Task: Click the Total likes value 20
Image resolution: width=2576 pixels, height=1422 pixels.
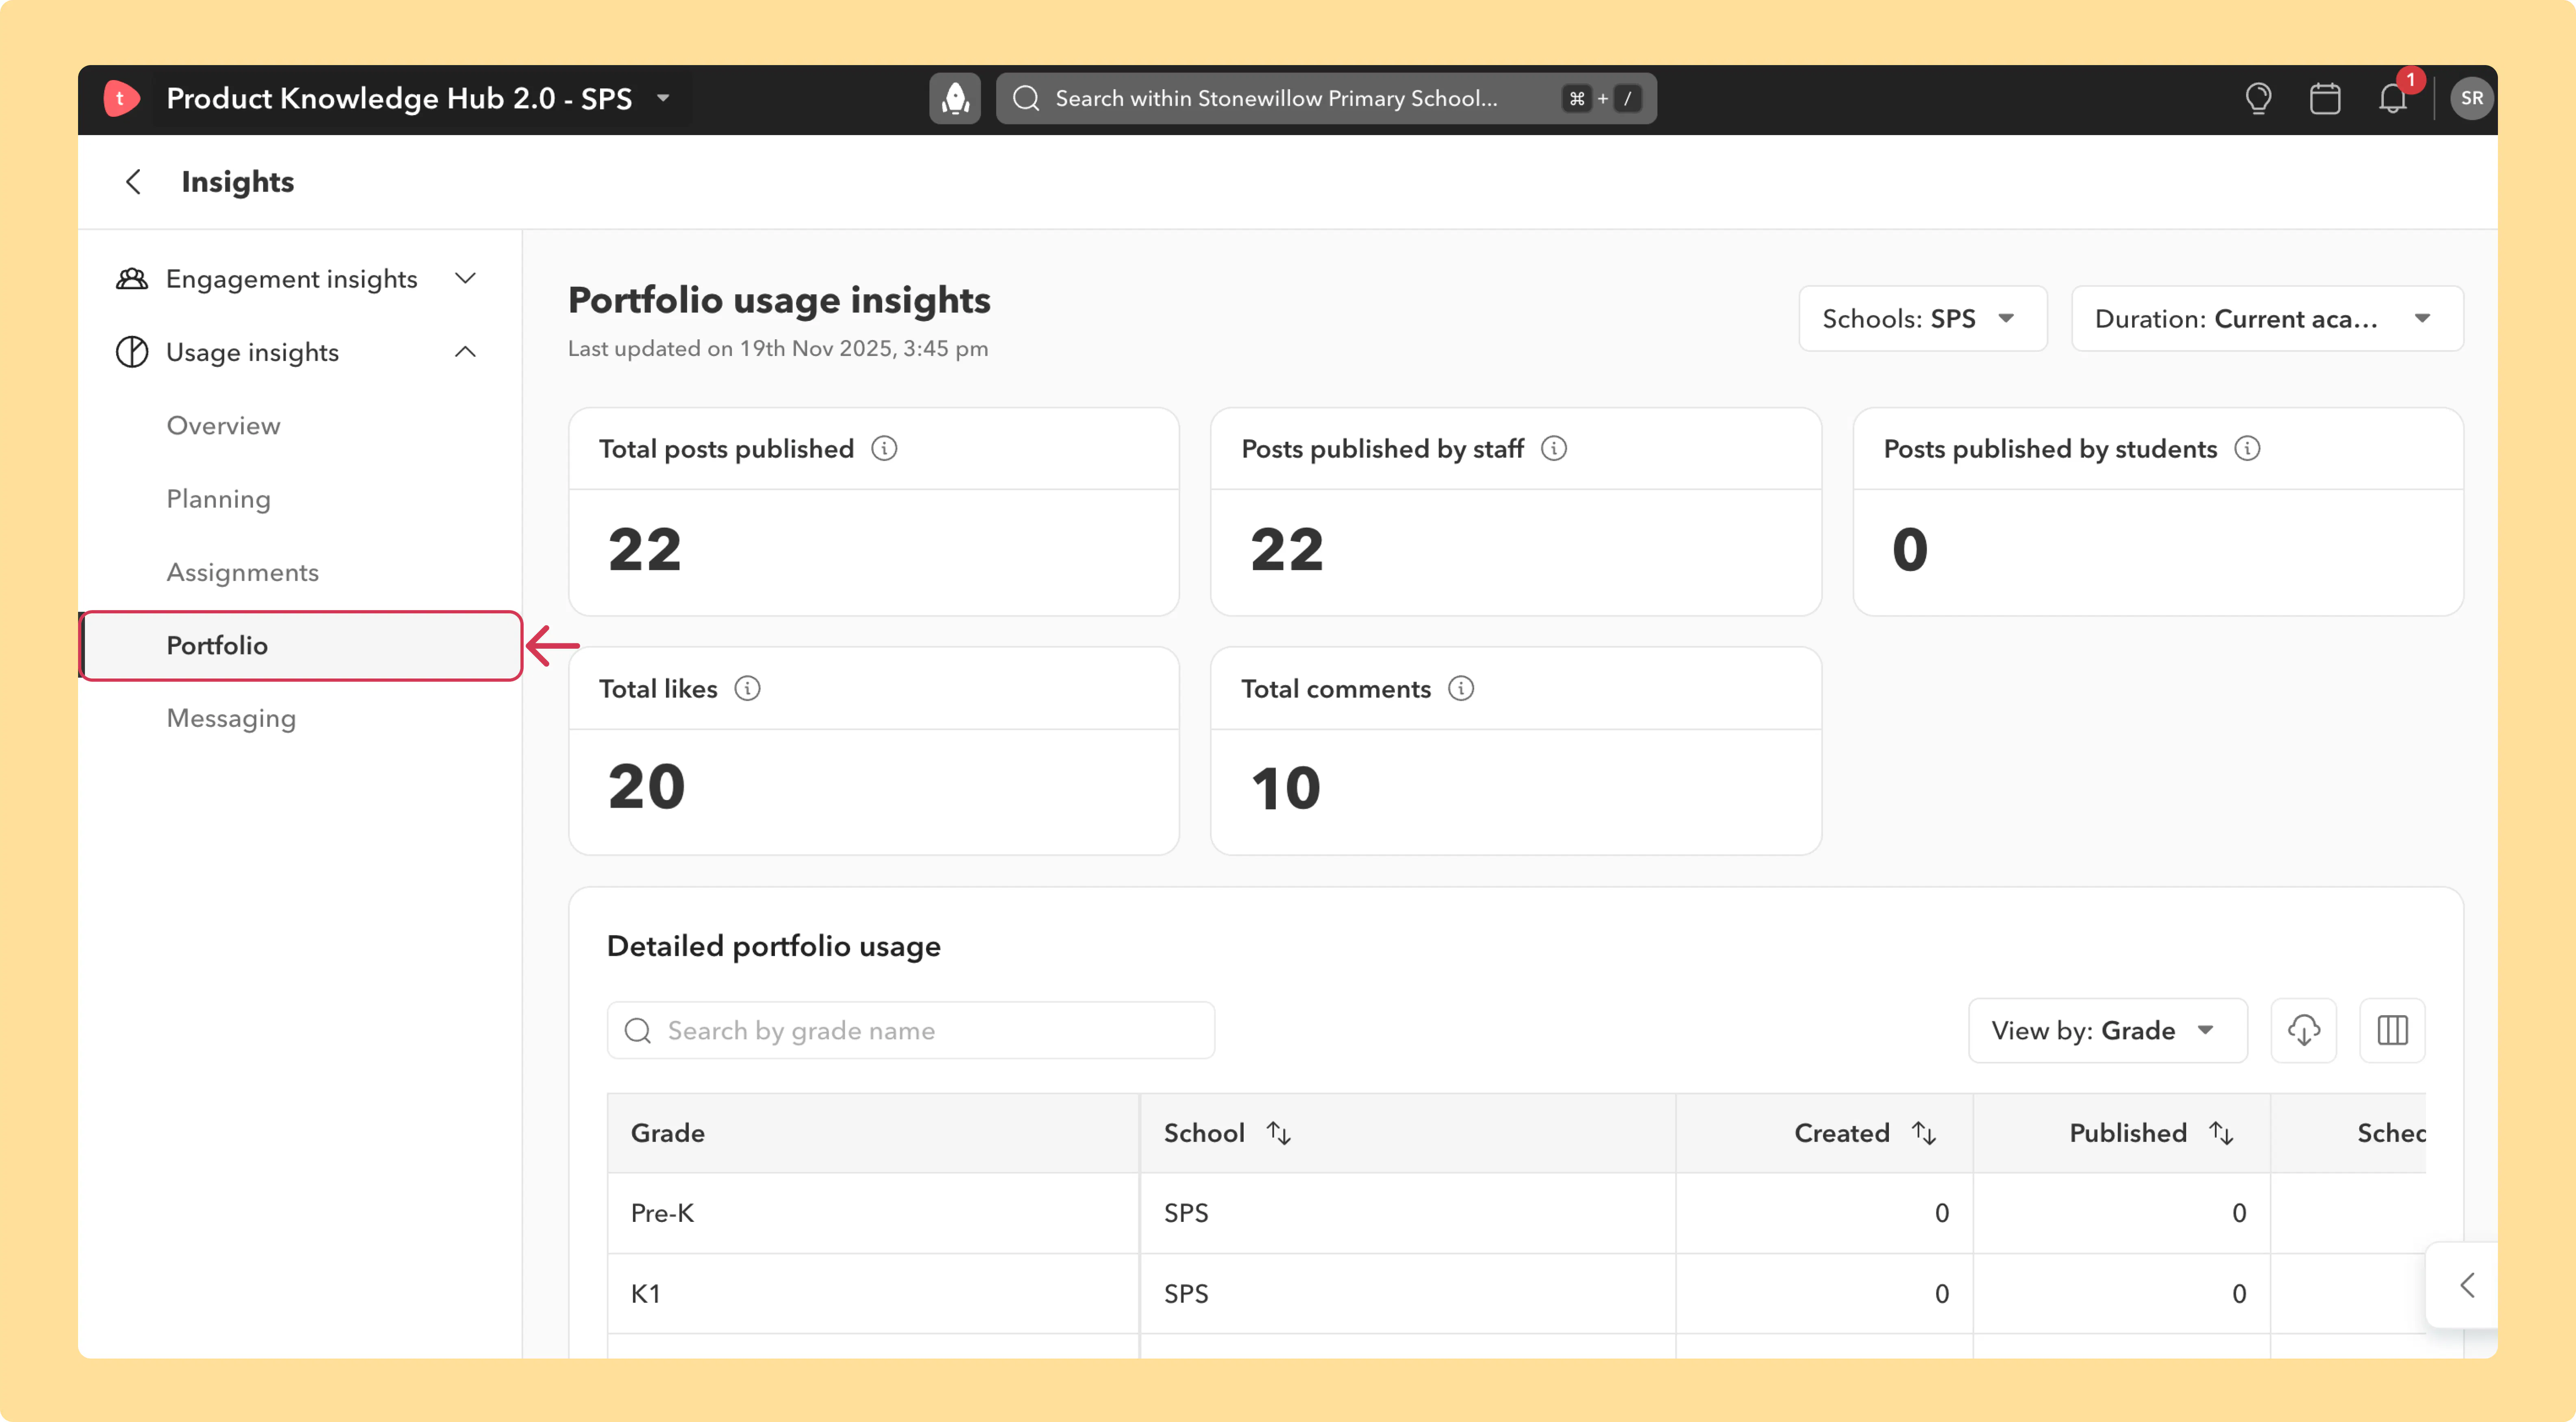Action: coord(646,787)
